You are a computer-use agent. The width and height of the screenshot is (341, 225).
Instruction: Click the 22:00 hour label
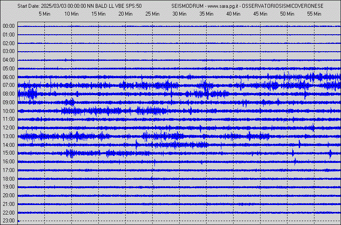click(9, 213)
